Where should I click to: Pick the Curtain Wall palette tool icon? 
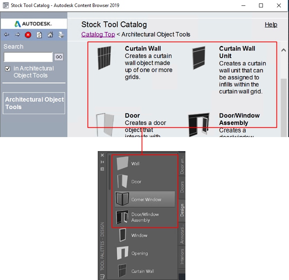[122, 271]
